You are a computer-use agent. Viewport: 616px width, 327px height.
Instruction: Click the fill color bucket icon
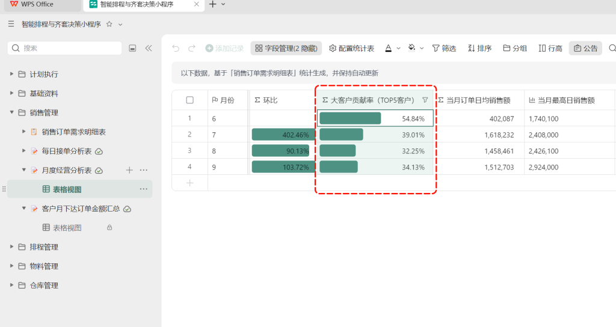[411, 48]
